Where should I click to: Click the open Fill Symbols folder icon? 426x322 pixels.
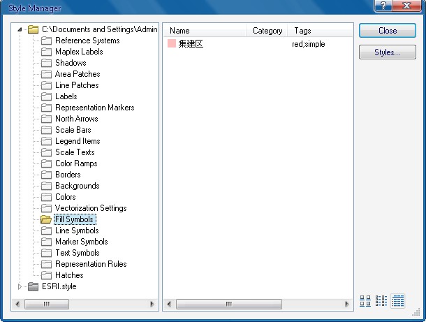click(46, 219)
